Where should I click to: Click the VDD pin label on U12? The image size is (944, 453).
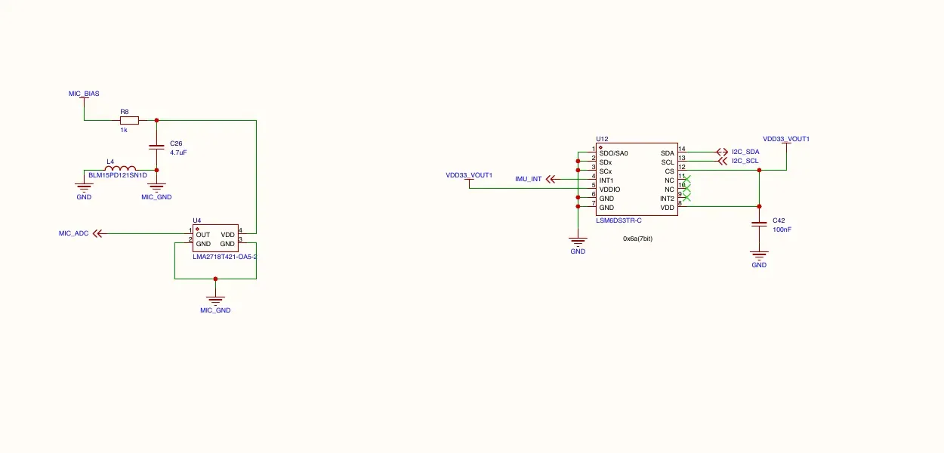click(667, 208)
